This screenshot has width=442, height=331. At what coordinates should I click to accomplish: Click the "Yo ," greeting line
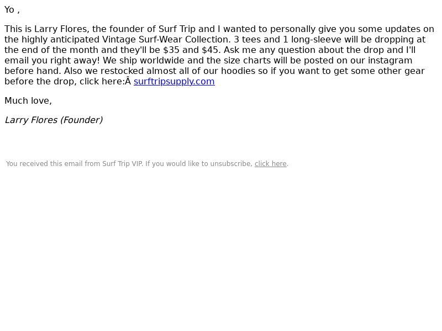click(12, 10)
